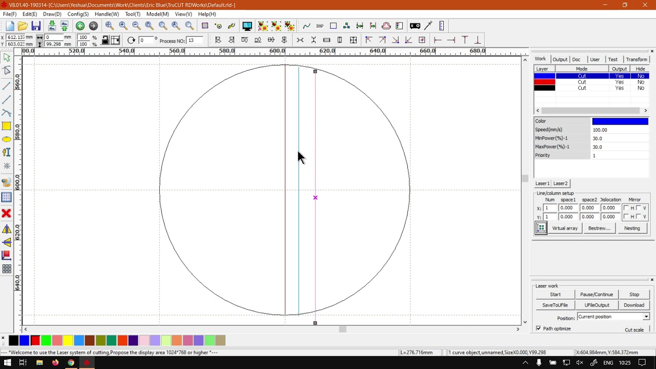Toggle the X row Mirror V checkbox
Viewport: 656px width, 369px height.
(639, 208)
